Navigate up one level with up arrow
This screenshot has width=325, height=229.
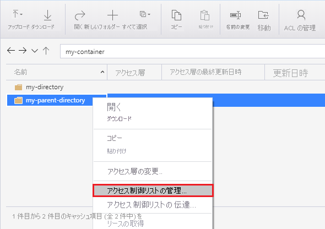pyautogui.click(x=46, y=51)
